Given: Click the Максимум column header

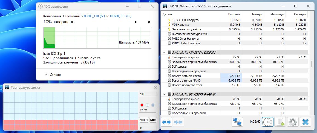Looking at the screenshot, I should click(x=275, y=15).
